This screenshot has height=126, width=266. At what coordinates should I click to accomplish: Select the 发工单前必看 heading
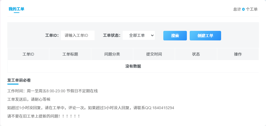click(x=19, y=80)
